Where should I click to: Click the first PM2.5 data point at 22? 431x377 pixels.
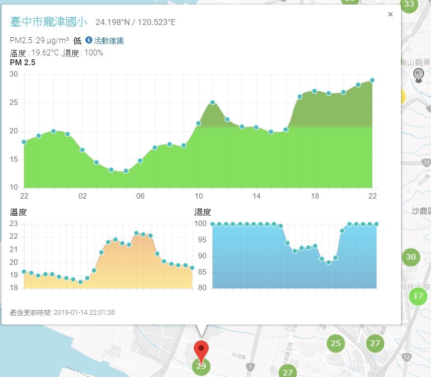[24, 142]
